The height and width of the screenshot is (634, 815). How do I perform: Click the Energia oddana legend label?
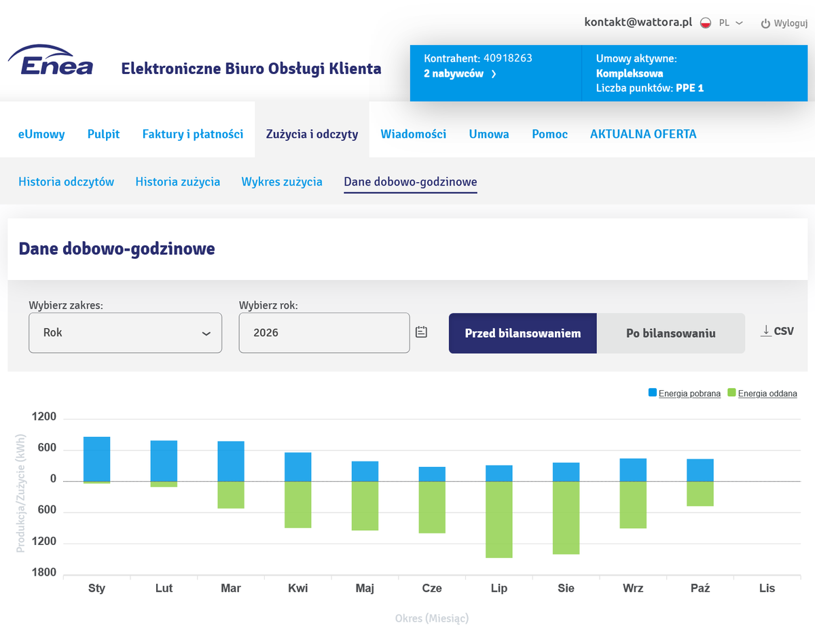[767, 393]
